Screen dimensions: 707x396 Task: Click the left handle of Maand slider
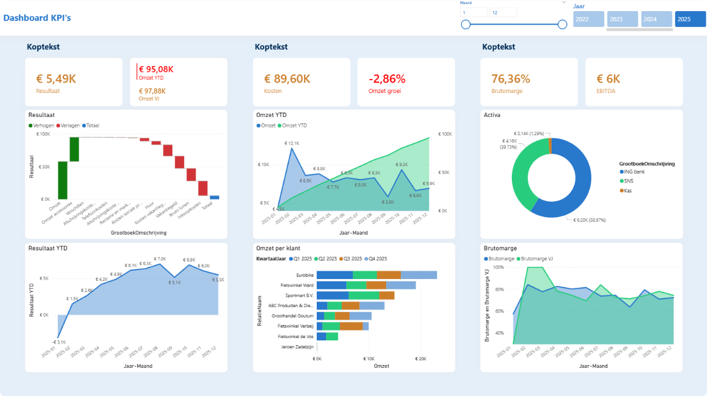466,25
